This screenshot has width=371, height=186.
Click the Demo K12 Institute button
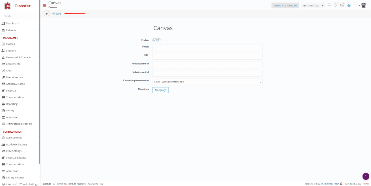click(x=285, y=6)
